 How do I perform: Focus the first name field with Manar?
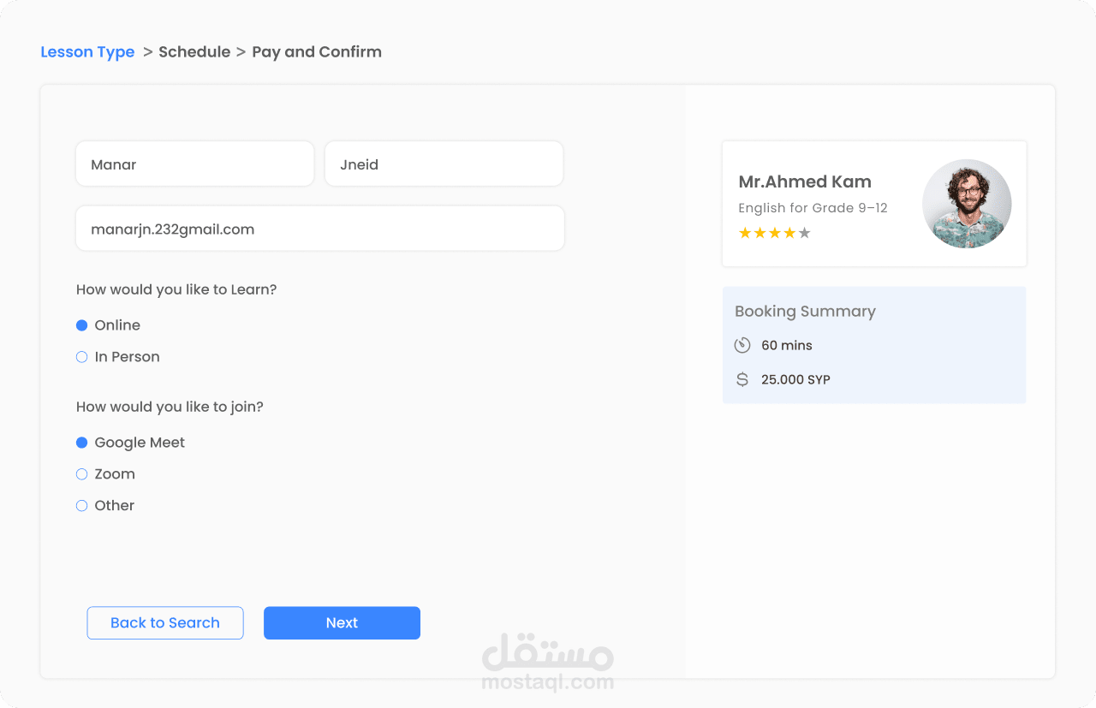194,164
